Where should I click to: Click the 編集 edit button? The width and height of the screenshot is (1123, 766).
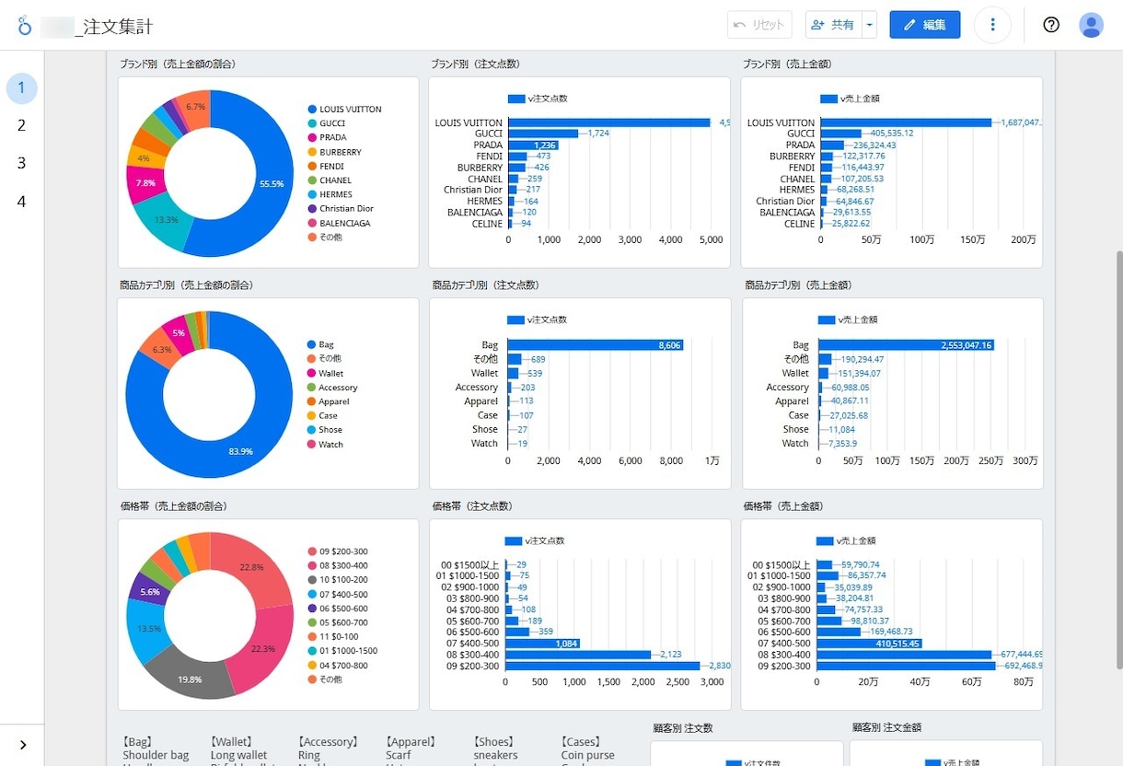pos(925,25)
